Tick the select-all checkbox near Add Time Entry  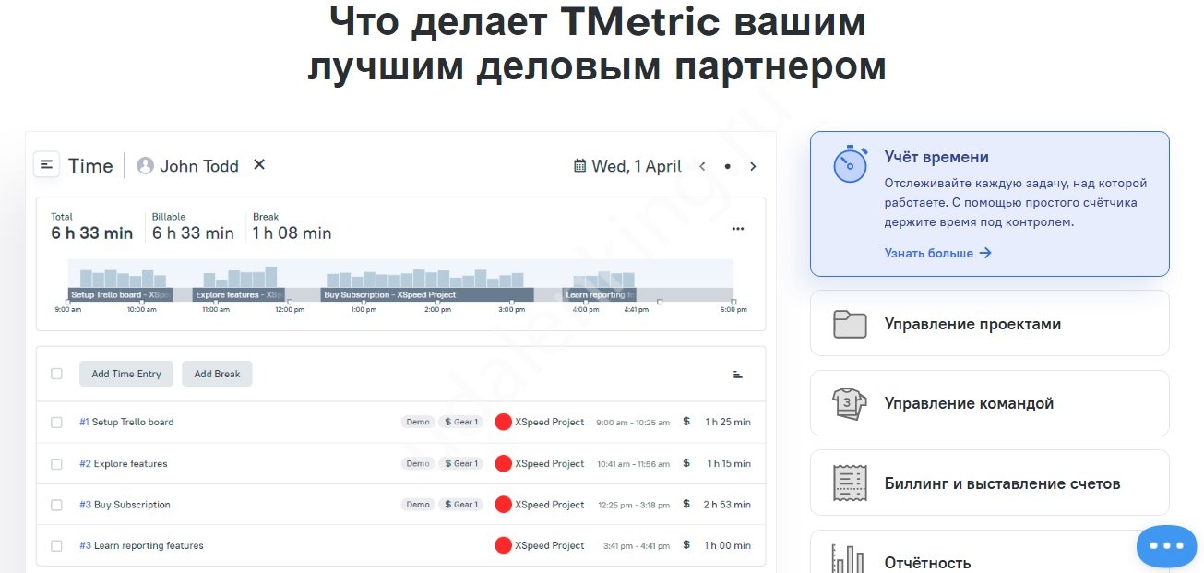[56, 374]
